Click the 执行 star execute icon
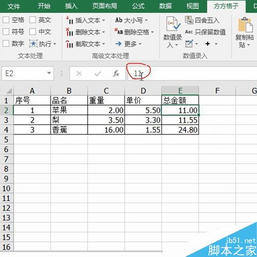The image size is (257, 257). tap(33, 44)
